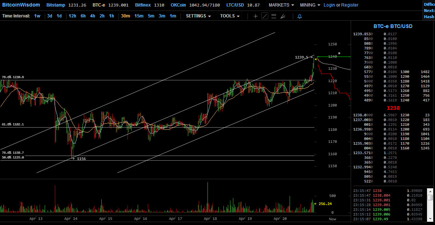
Task: Click the 78.6% 1158.7 Fibonacci label
Action: [13, 153]
